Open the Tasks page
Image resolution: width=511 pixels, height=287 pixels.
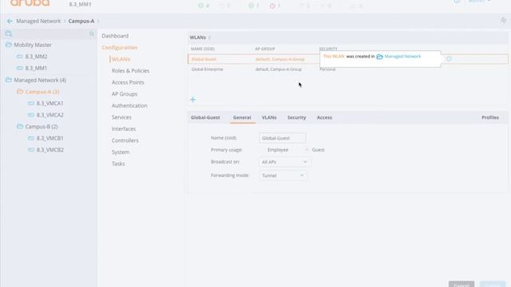tap(118, 163)
